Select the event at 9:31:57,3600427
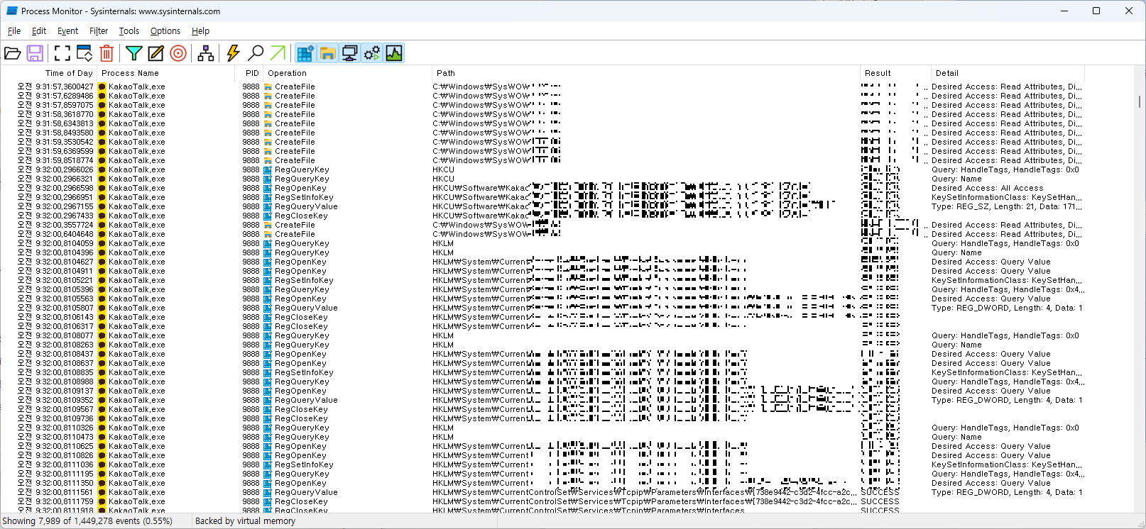This screenshot has height=529, width=1146. tap(542, 87)
